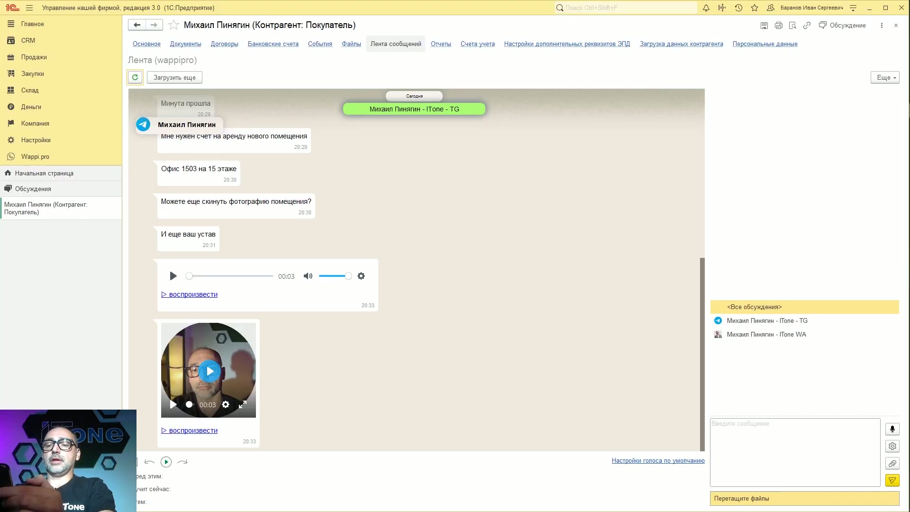The height and width of the screenshot is (512, 910).
Task: Select Михаил Пинягин - ITone WA chat
Action: [x=766, y=334]
